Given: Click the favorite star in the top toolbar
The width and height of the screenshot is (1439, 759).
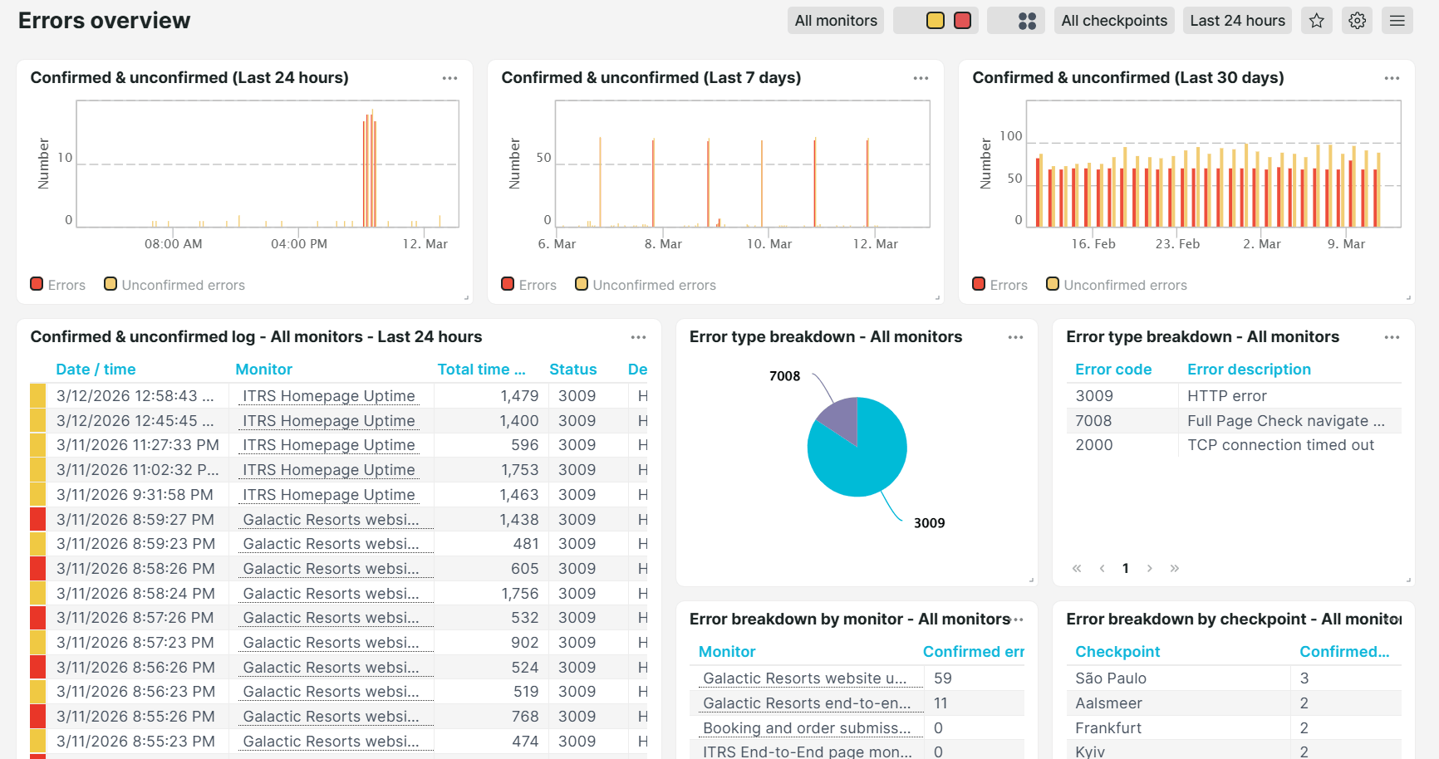Looking at the screenshot, I should tap(1316, 20).
